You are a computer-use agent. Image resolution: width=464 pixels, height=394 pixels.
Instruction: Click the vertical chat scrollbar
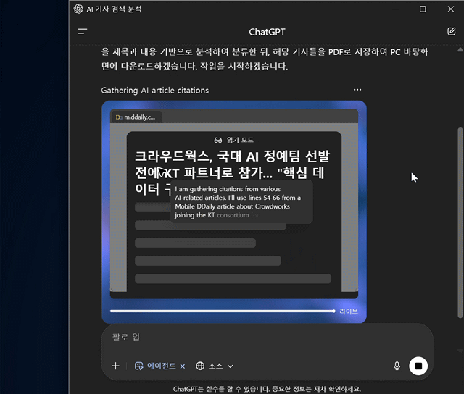(x=458, y=217)
